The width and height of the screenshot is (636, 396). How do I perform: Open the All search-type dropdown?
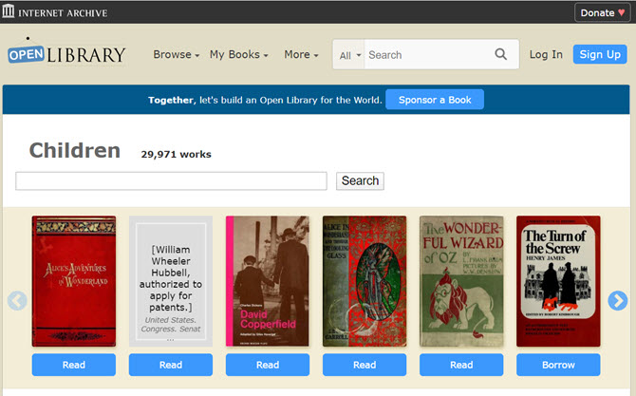[x=349, y=55]
